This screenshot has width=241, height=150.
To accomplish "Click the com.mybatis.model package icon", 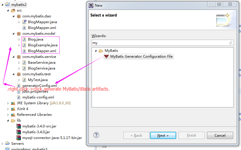I will pos(19,34).
